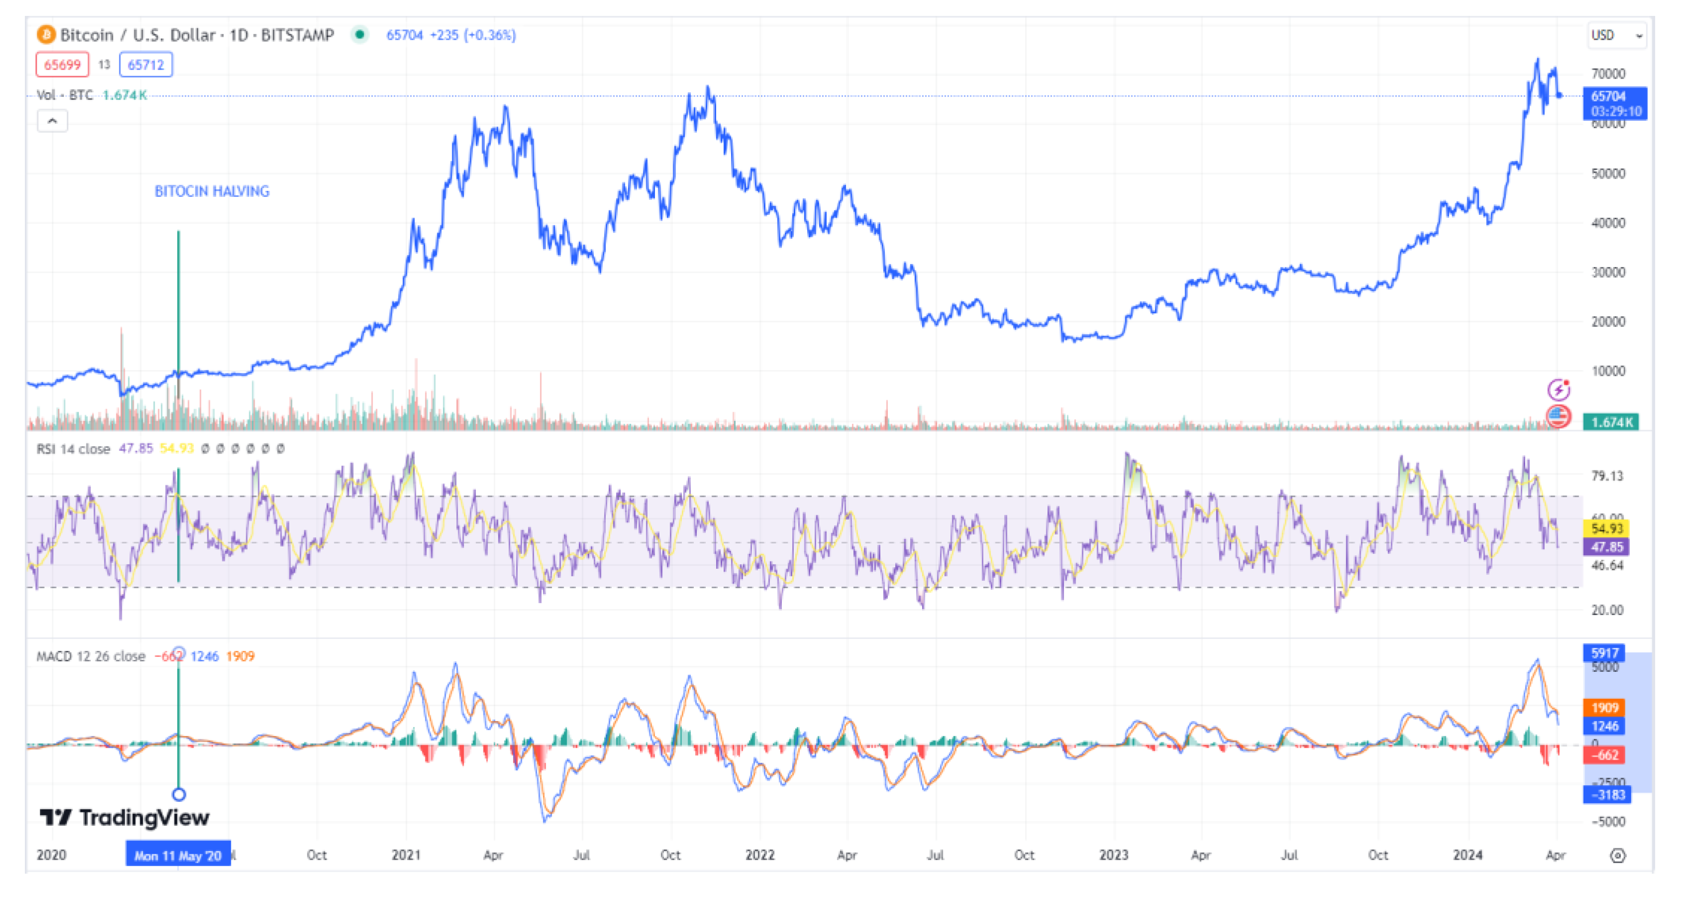Select the RSI 14 close indicator legend

coord(73,449)
